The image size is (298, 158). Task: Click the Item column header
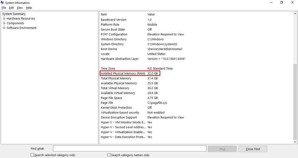pyautogui.click(x=104, y=14)
